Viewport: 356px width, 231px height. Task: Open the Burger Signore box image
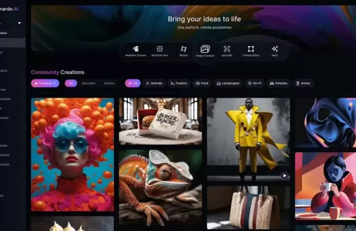(160, 121)
